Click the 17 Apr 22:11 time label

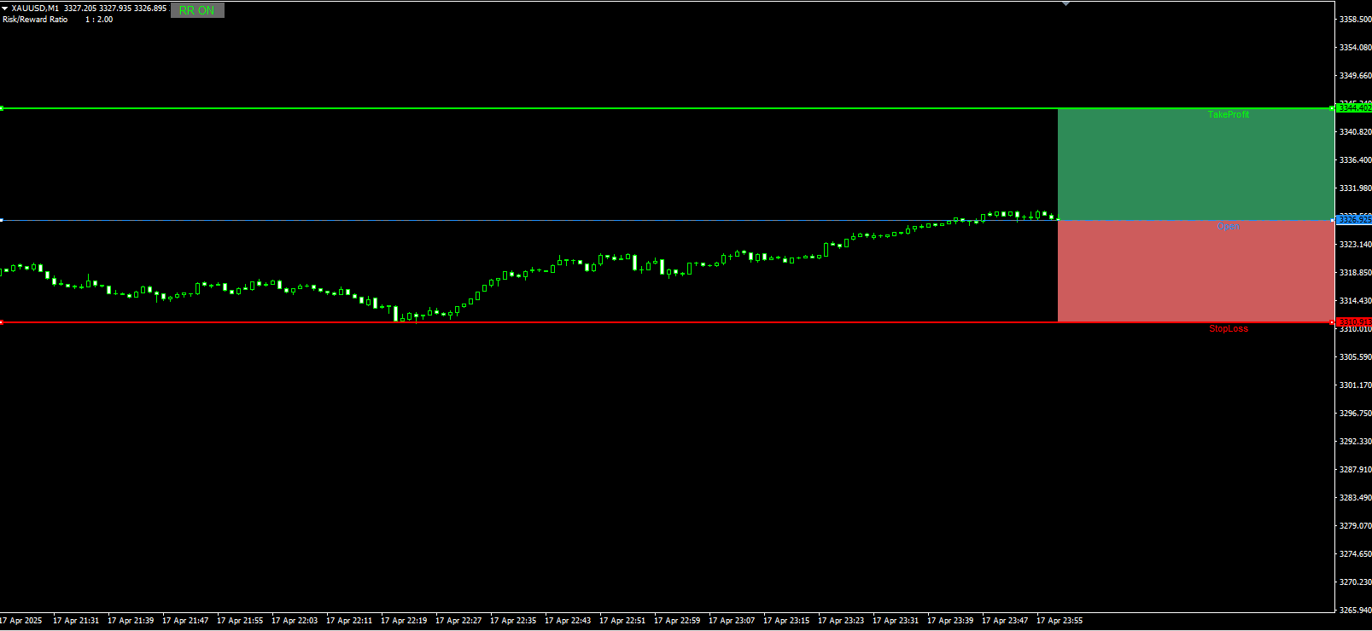tap(349, 621)
